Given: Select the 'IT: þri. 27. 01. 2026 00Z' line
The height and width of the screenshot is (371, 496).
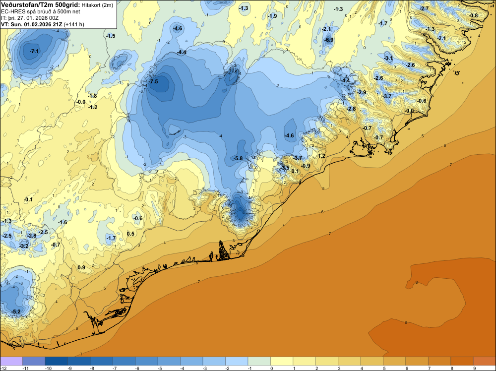Looking at the screenshot, I should (x=30, y=18).
